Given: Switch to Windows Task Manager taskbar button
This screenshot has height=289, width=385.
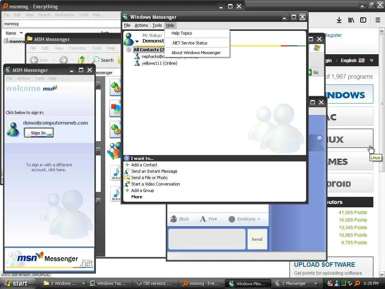Looking at the screenshot, I should [x=109, y=283].
